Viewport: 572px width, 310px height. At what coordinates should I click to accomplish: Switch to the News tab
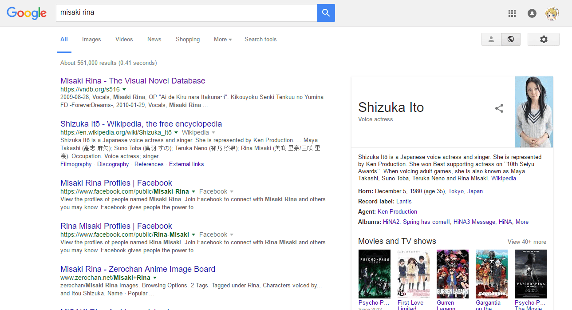(x=154, y=39)
